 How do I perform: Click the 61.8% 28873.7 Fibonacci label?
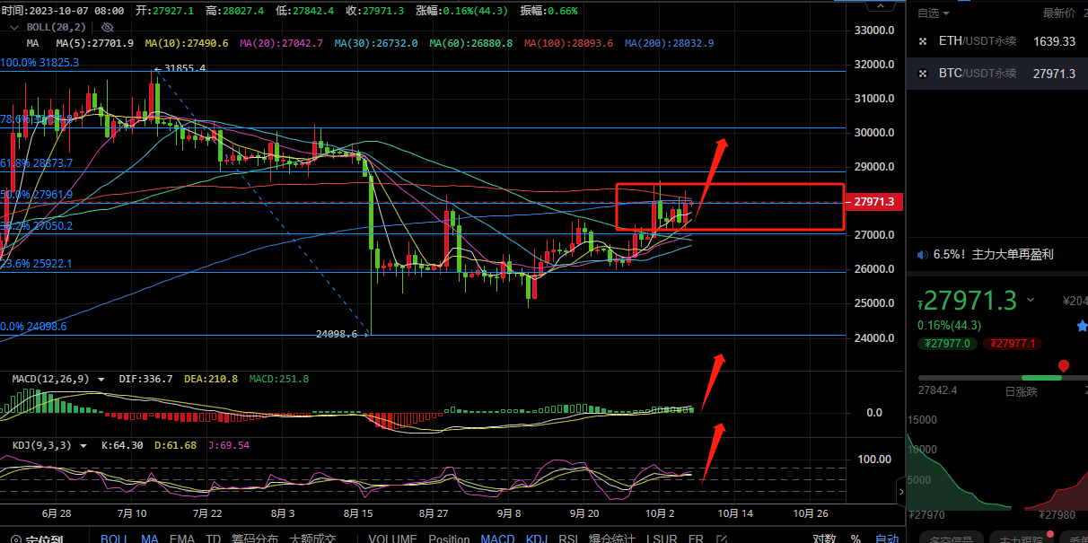click(37, 163)
